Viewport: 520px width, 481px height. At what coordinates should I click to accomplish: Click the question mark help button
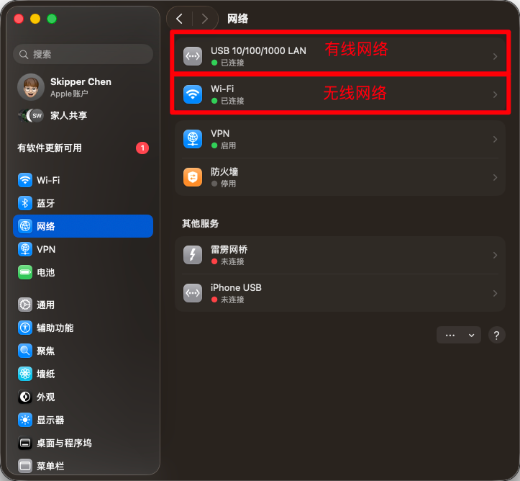coord(496,335)
